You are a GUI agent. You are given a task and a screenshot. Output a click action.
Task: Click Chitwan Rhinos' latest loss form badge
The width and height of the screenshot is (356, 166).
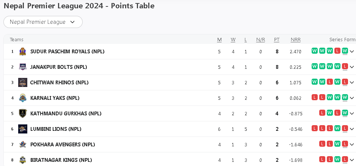[x=345, y=82]
